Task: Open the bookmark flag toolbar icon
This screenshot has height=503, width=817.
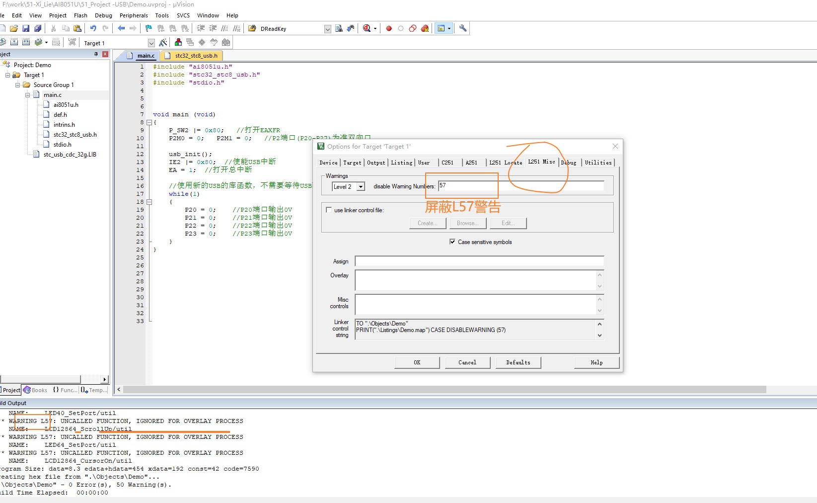Action: pyautogui.click(x=149, y=29)
